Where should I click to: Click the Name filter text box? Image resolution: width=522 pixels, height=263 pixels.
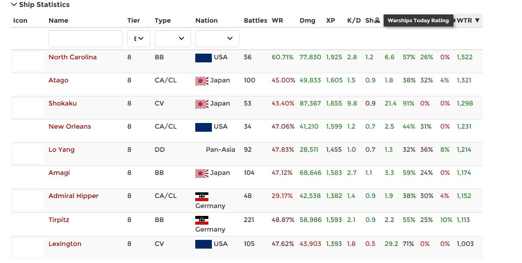85,38
